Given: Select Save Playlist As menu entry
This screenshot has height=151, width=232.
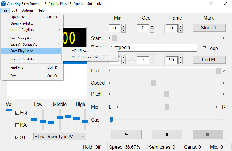Looking at the screenshot, I should (32, 51).
